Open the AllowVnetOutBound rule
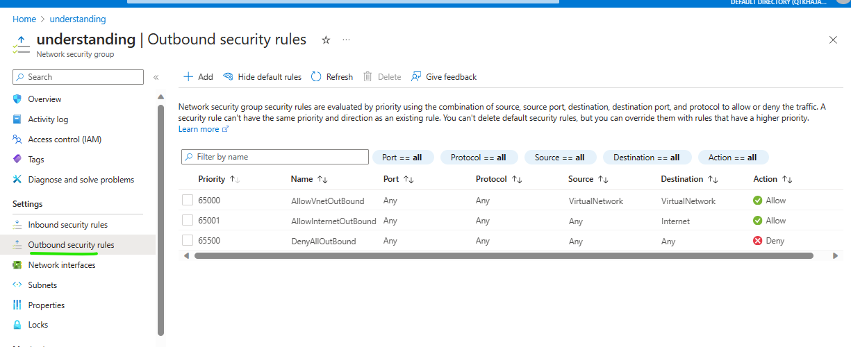851x347 pixels. 328,201
